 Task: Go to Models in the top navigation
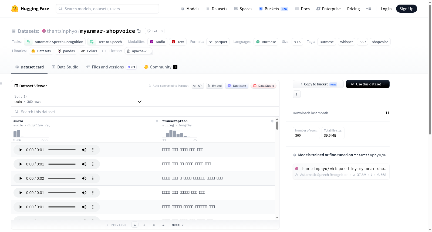[190, 9]
